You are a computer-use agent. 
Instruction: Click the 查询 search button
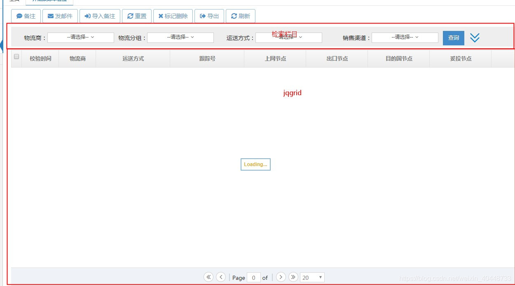pos(453,38)
